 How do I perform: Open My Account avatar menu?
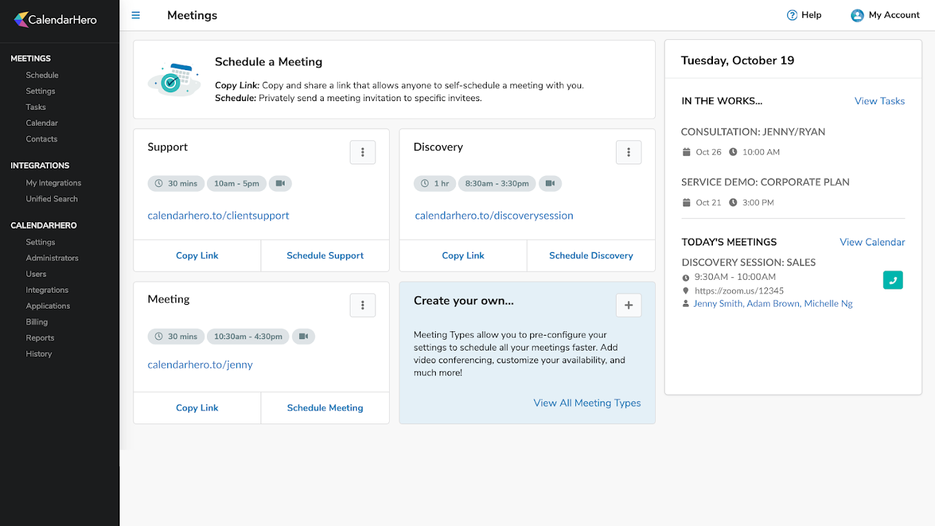[x=857, y=14]
